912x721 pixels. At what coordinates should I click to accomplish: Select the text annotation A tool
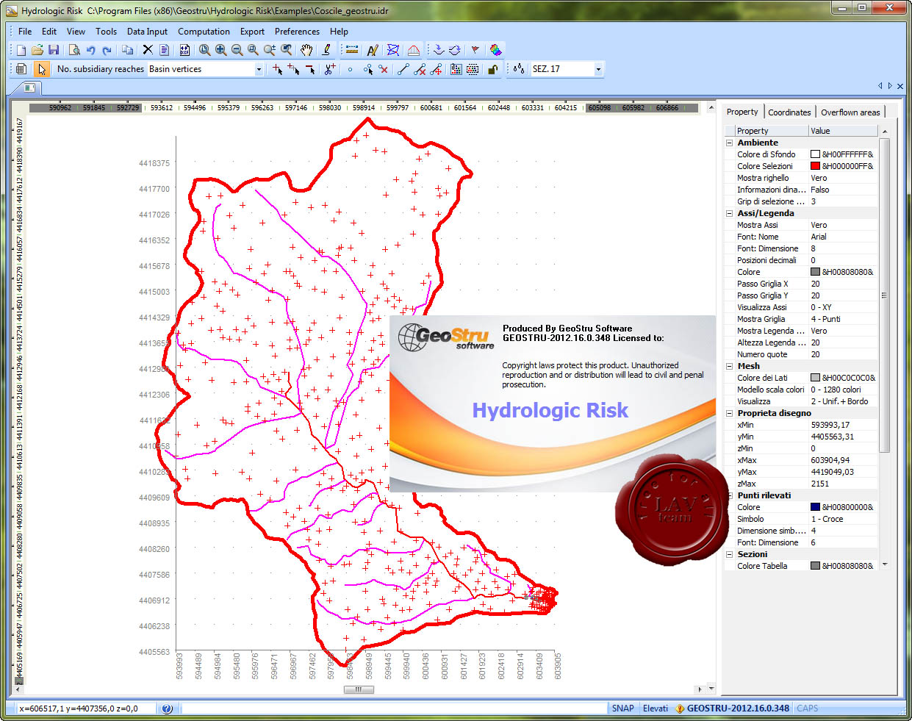373,50
